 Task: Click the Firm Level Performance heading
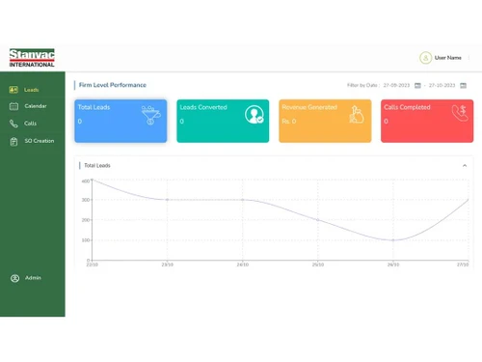(113, 85)
